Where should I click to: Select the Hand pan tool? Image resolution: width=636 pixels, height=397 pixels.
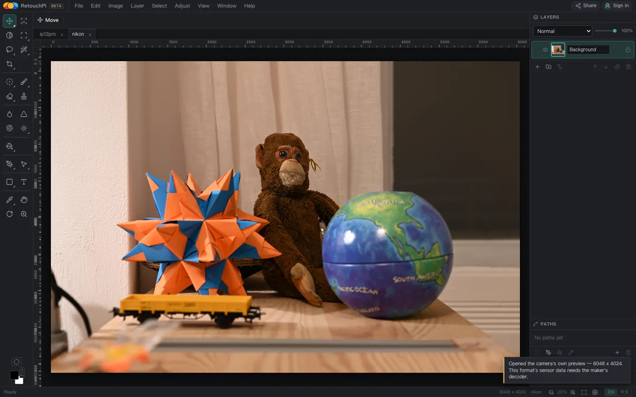click(24, 200)
